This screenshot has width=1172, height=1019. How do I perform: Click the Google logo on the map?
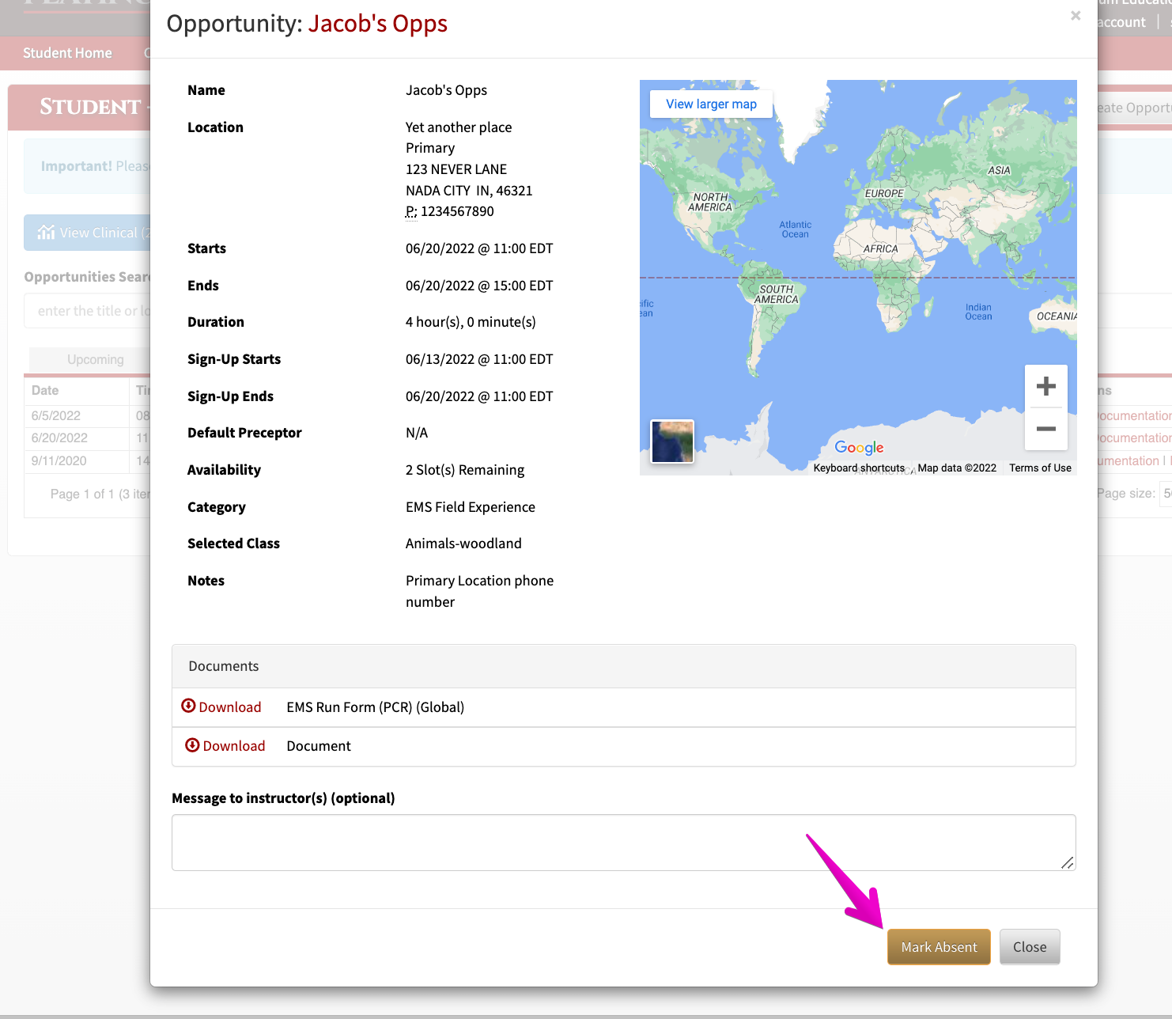(859, 448)
